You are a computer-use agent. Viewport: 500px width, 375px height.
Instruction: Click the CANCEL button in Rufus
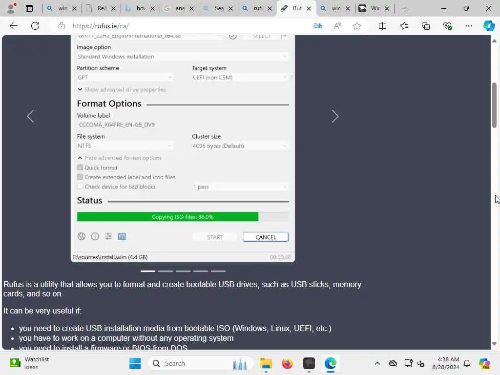pyautogui.click(x=266, y=237)
